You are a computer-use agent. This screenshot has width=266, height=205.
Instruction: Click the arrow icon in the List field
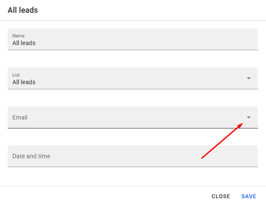pyautogui.click(x=249, y=78)
